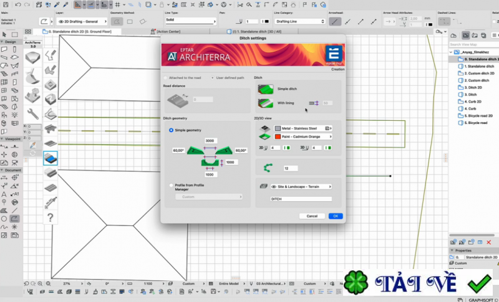499x302 pixels.
Task: Open the Drafting Line category dropdown
Action: click(x=300, y=21)
